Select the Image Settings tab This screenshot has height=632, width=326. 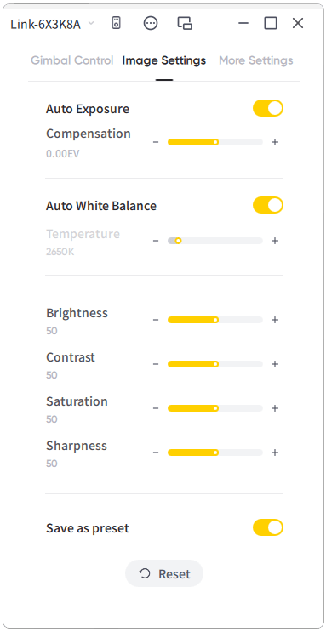pyautogui.click(x=163, y=61)
